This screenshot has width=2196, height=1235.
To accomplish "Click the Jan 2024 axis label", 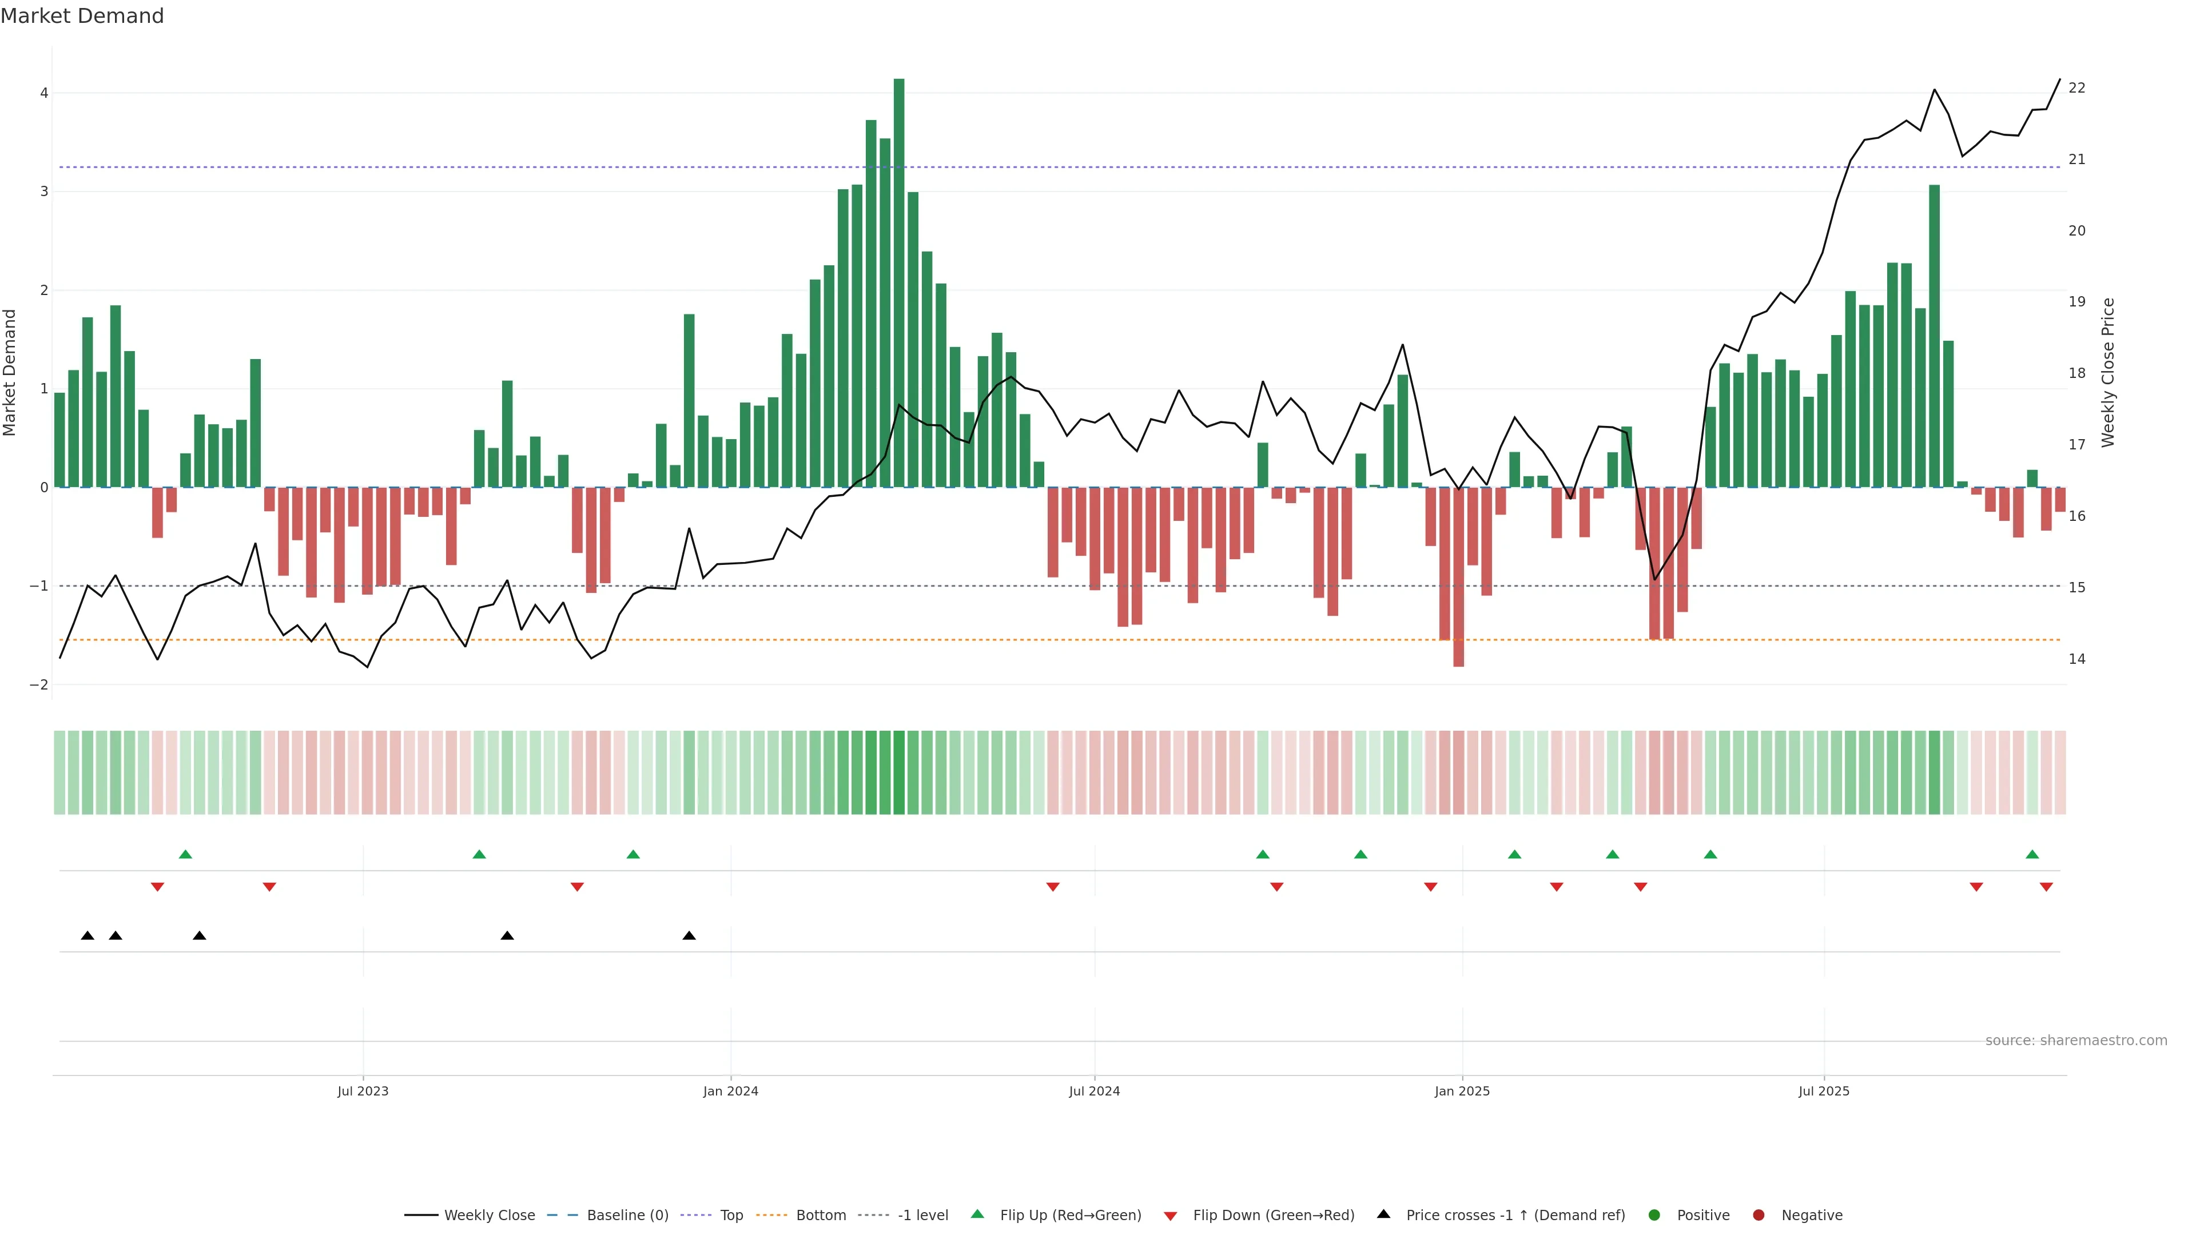I will click(x=731, y=1091).
